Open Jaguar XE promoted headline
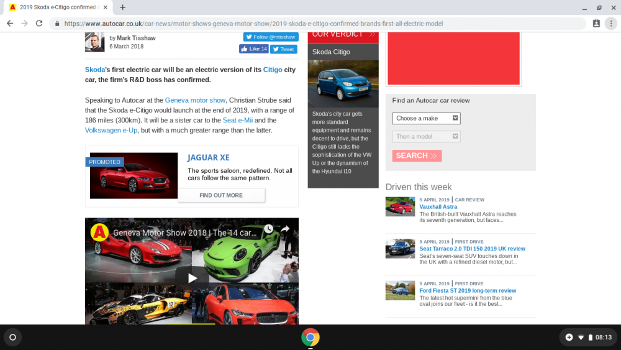This screenshot has width=621, height=350. click(208, 157)
